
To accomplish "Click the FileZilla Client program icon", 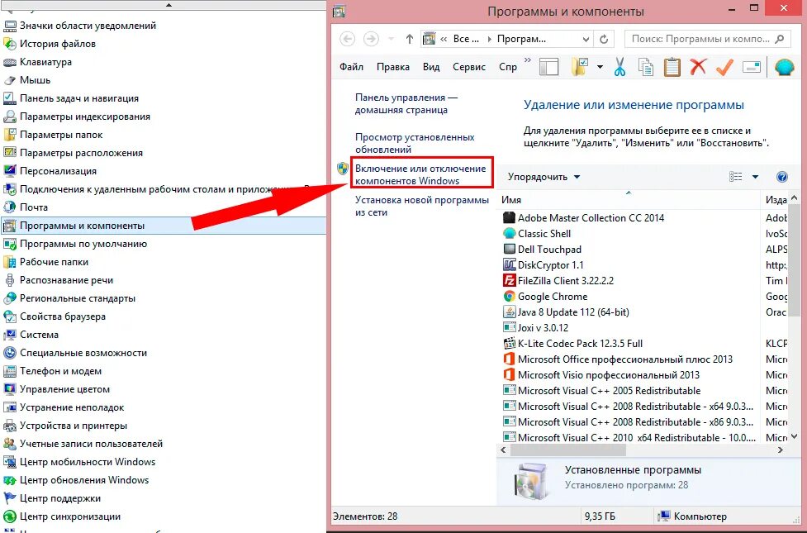I will coord(509,281).
